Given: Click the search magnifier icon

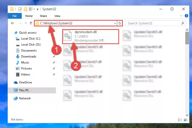Looking at the screenshot, I should pos(183,23).
